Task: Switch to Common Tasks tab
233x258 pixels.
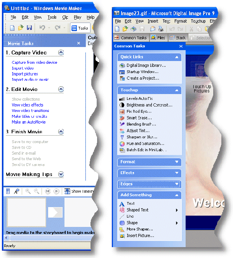Action: click(131, 38)
